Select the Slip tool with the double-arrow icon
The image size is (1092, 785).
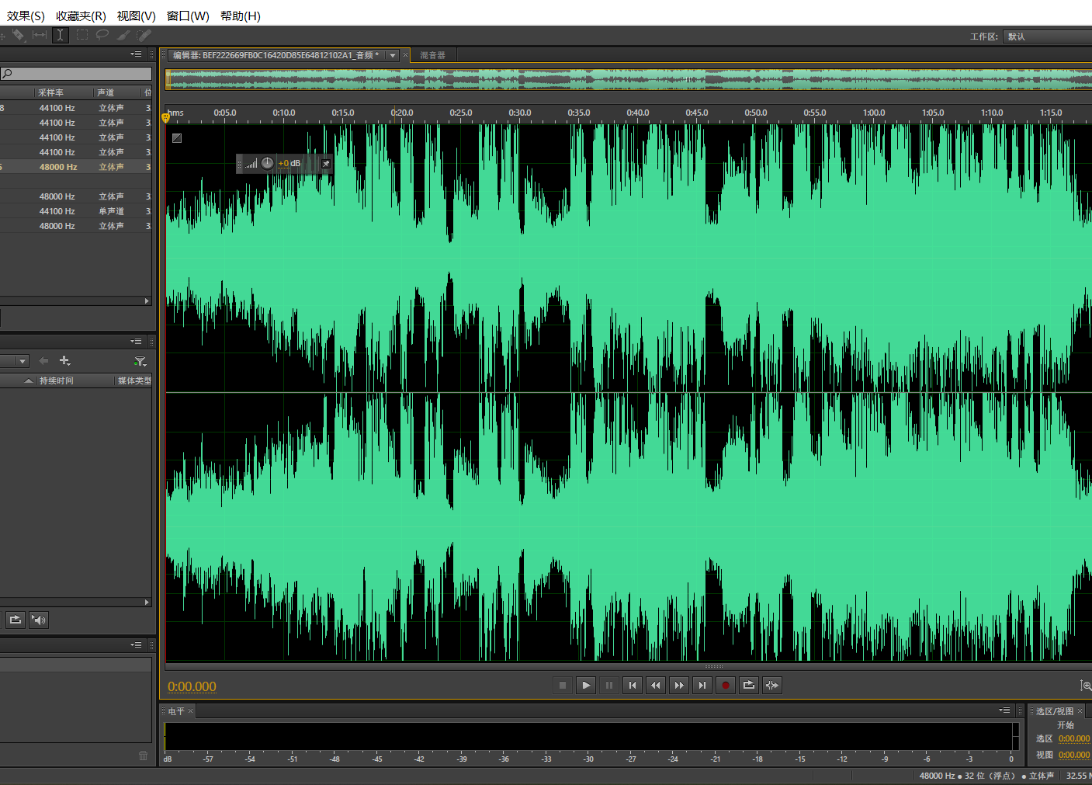(40, 35)
